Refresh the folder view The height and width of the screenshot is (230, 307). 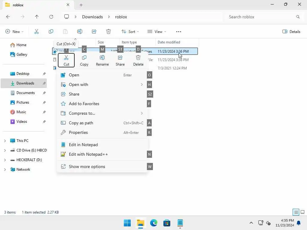pos(51,17)
